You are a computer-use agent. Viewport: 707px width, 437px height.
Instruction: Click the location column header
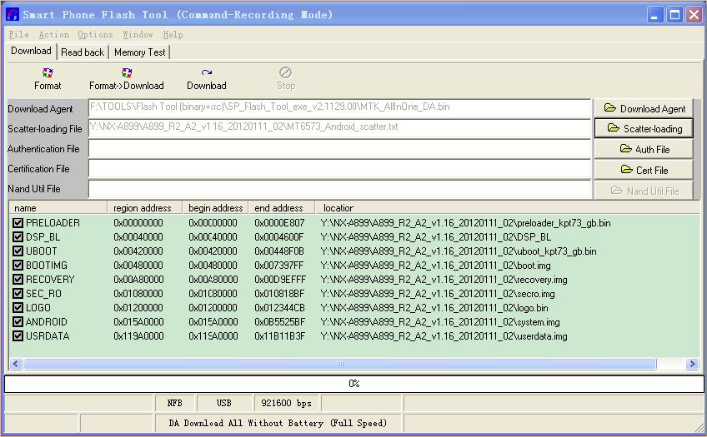pyautogui.click(x=507, y=208)
